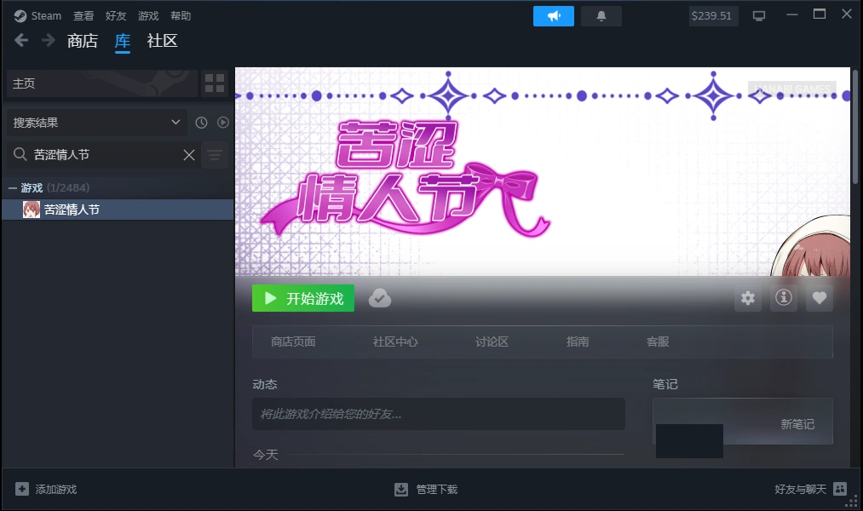Image resolution: width=863 pixels, height=511 pixels.
Task: Open the notifications bell
Action: pos(601,16)
